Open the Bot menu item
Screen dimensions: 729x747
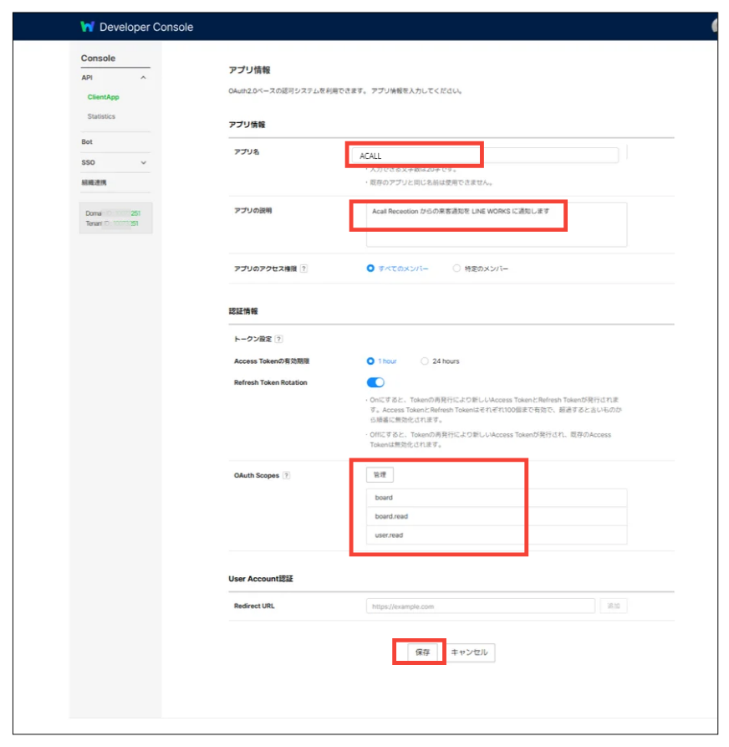click(87, 142)
